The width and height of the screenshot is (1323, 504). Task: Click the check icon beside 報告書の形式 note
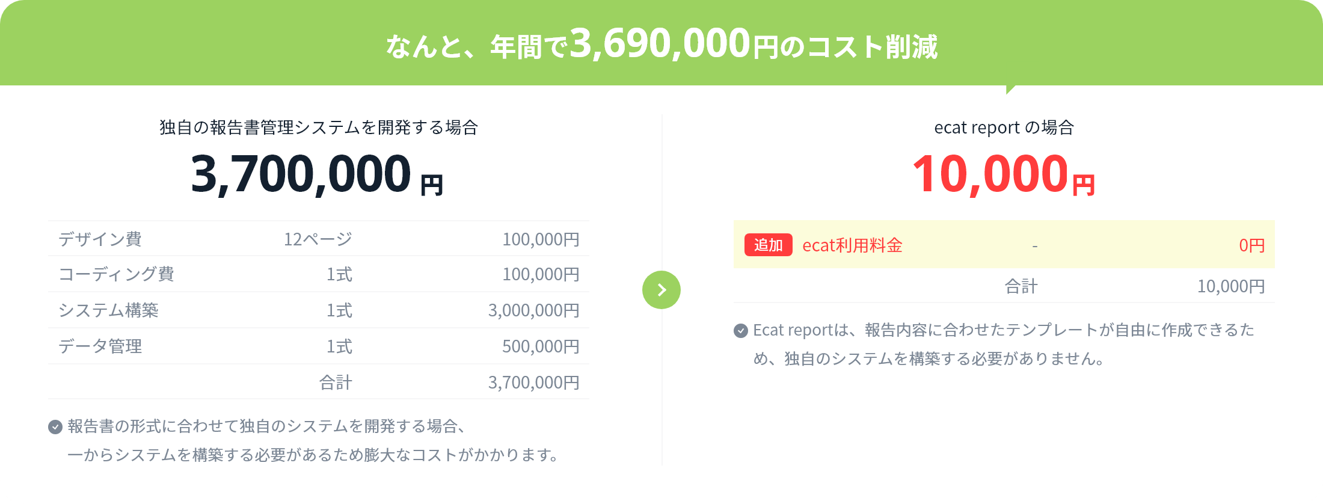pos(55,427)
